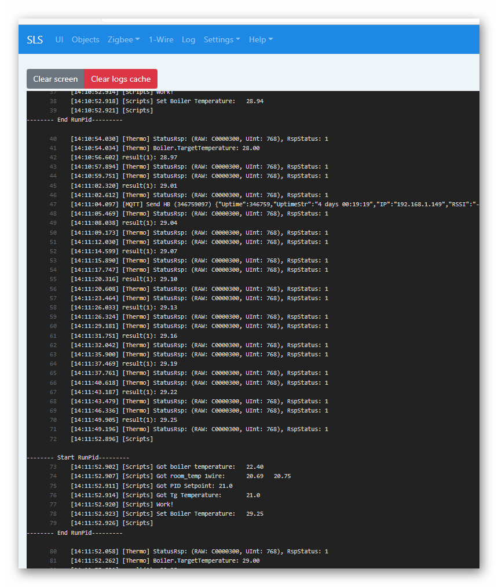Go to the Objects page
Viewport: 498px width, 587px height.
[86, 39]
